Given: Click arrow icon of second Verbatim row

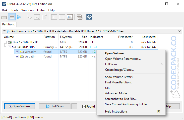Looking at the screenshot, I should 17,57.
